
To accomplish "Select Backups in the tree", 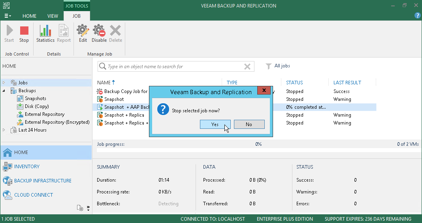I will click(x=27, y=91).
